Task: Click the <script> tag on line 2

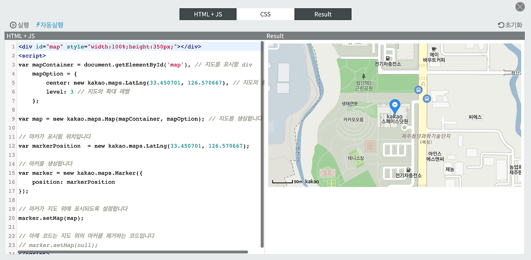Action: 32,56
